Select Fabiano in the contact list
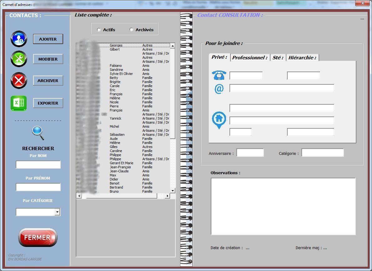 [x=116, y=66]
